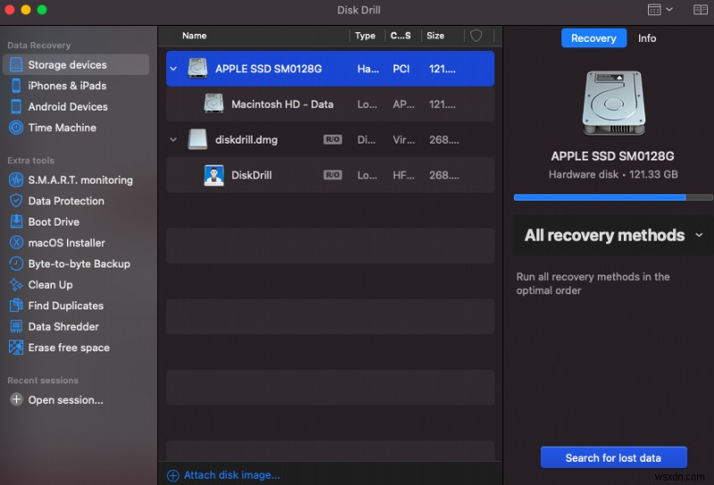Click the R/O badge on DiskDrill row

332,175
